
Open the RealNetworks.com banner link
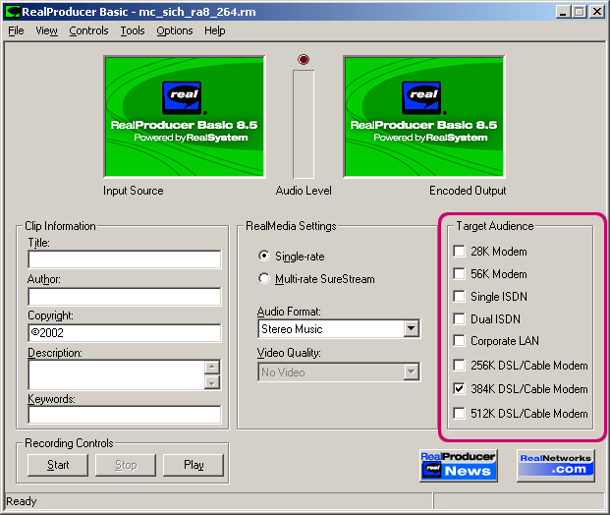pos(556,466)
